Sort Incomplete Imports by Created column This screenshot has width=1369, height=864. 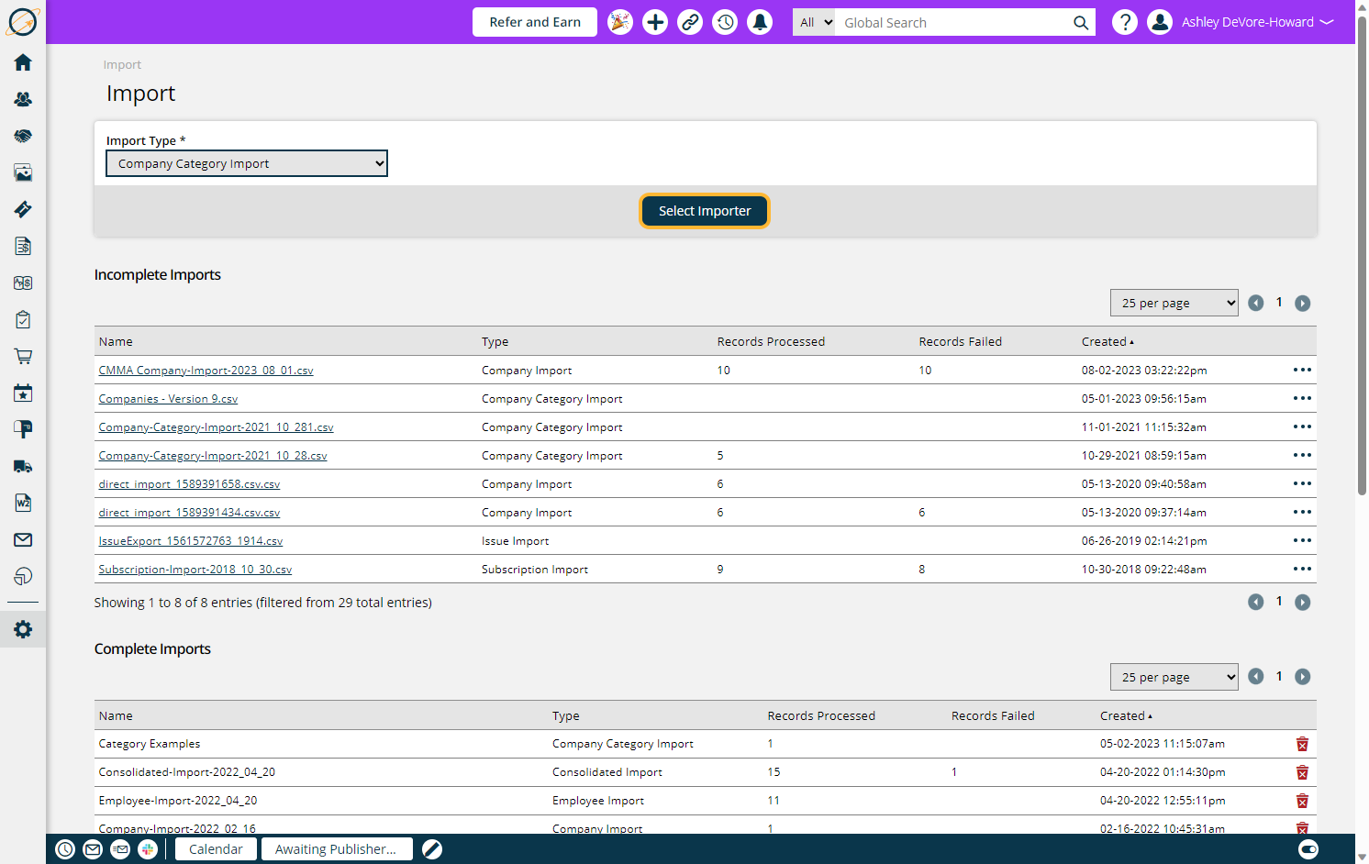(x=1107, y=341)
